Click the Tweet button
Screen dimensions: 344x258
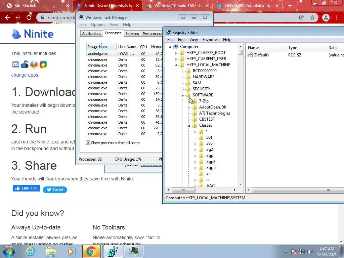[x=55, y=190]
